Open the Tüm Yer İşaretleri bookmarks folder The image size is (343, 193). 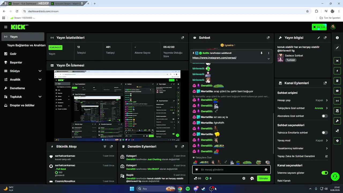[330, 18]
